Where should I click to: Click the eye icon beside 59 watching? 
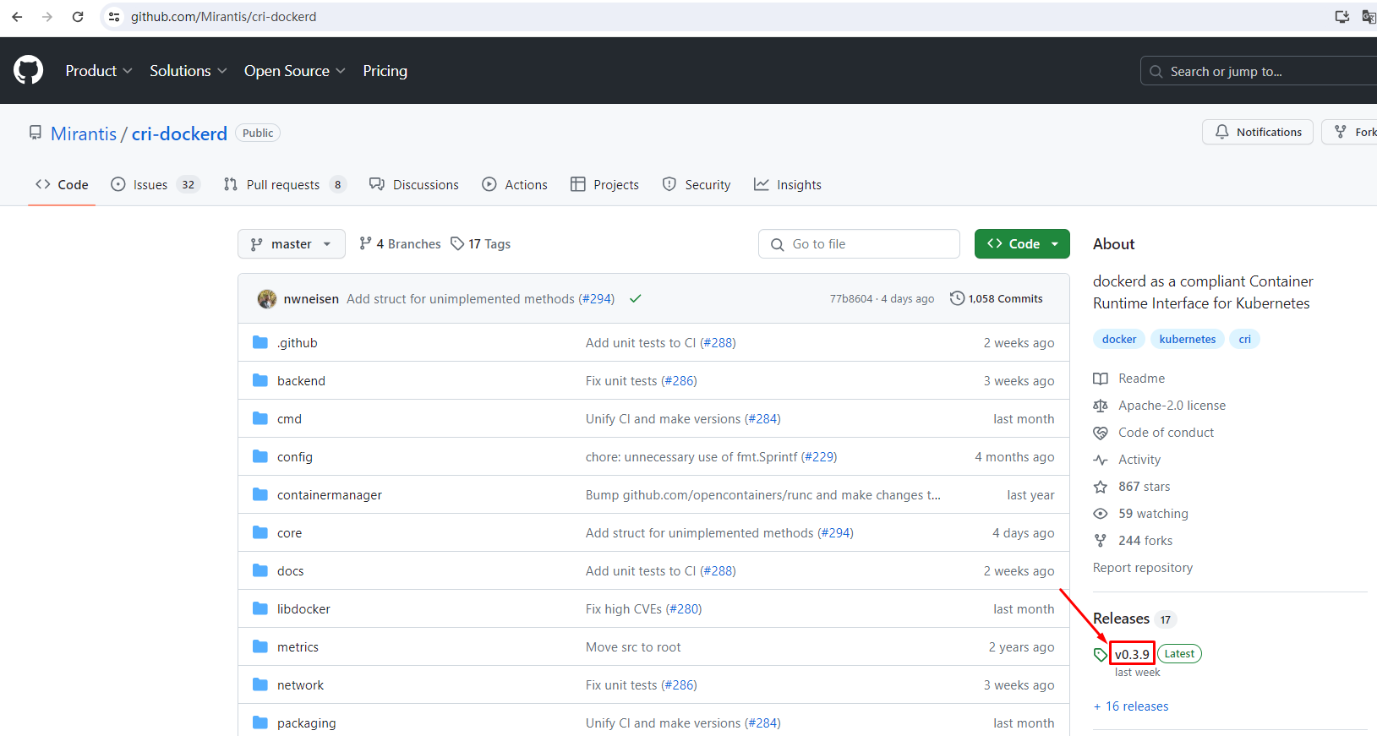(1101, 514)
